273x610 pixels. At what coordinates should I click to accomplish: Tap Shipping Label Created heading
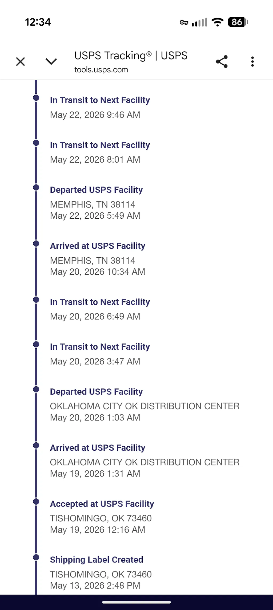click(97, 560)
